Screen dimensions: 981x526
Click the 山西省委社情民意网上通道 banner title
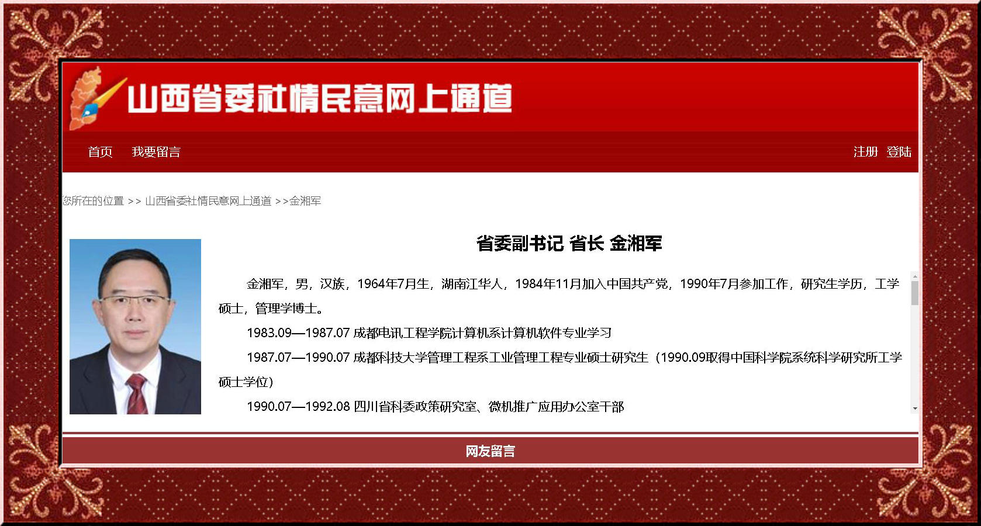(x=319, y=98)
